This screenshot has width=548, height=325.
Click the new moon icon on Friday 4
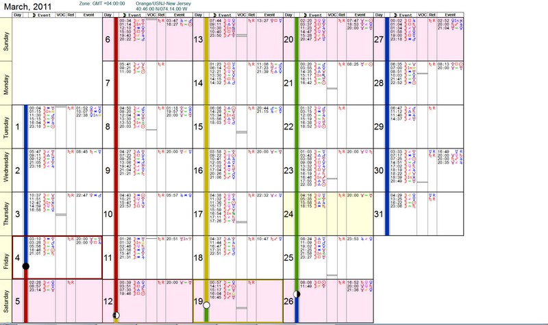pos(26,266)
